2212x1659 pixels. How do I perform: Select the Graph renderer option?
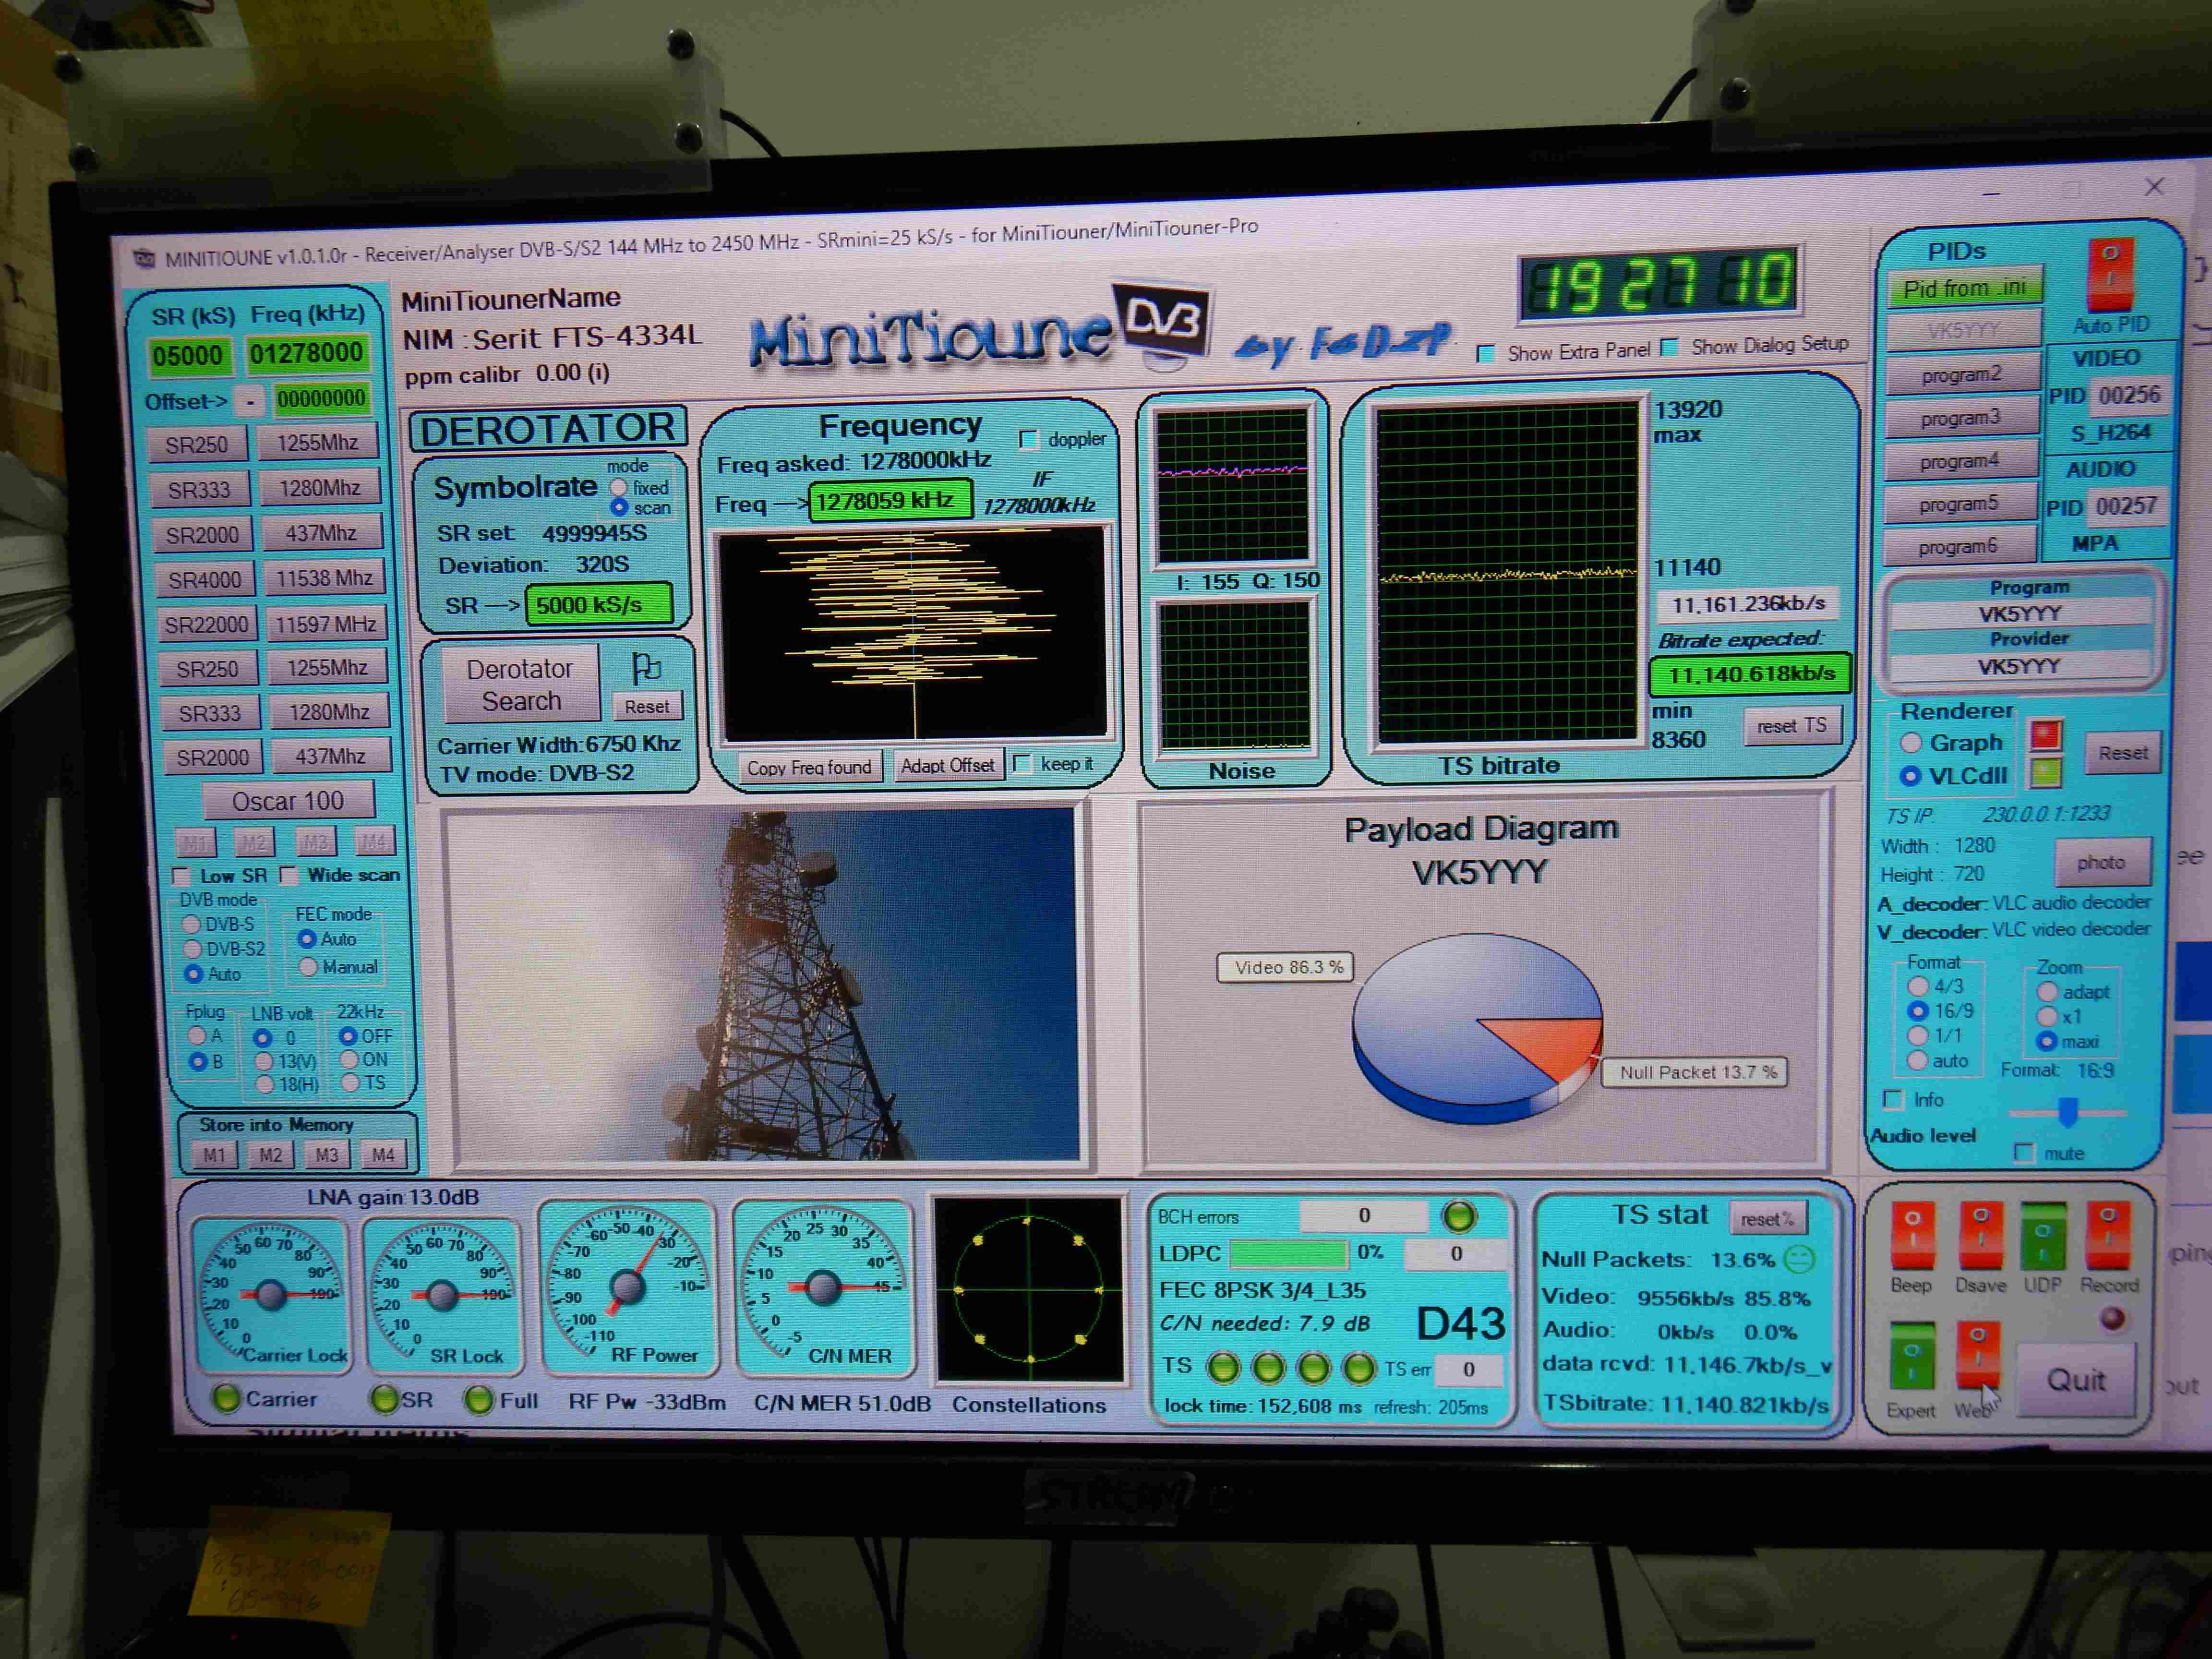[x=1911, y=743]
